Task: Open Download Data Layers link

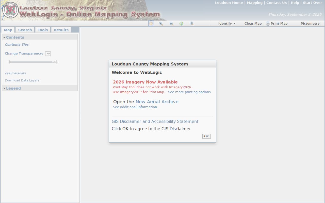Action: click(x=22, y=80)
